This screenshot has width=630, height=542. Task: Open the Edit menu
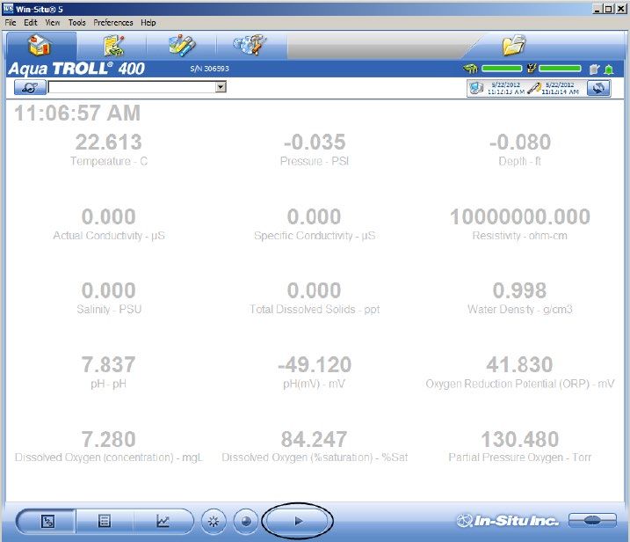[30, 23]
